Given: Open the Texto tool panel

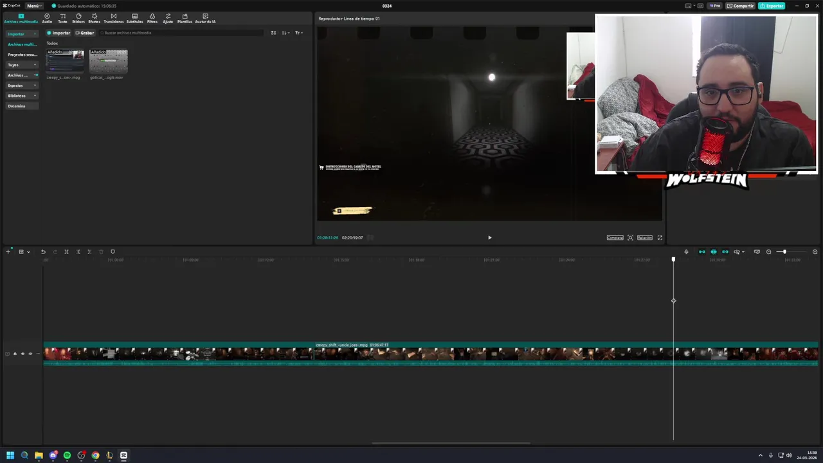Looking at the screenshot, I should tap(62, 19).
